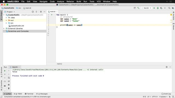Start debugging with the bug icon

tap(158, 8)
